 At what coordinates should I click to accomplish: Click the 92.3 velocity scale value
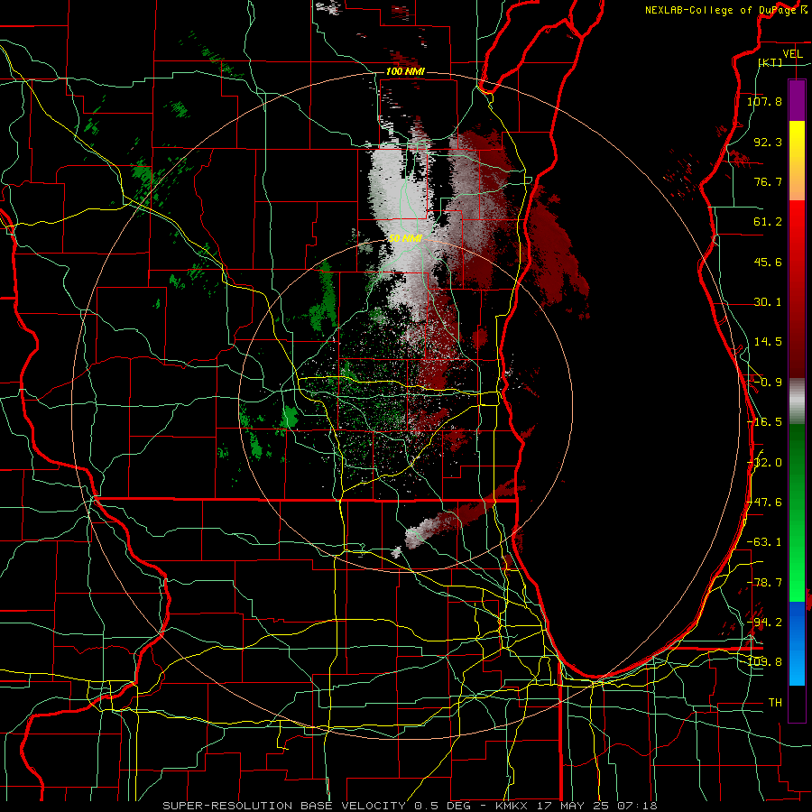coord(768,142)
